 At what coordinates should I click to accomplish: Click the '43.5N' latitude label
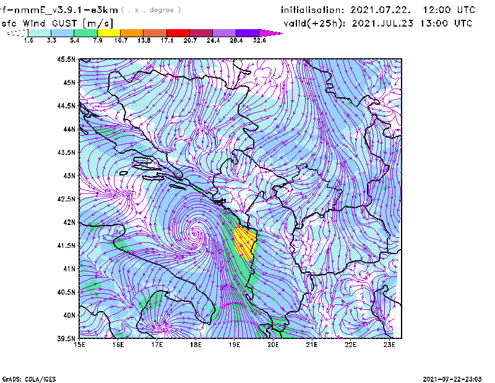66,152
